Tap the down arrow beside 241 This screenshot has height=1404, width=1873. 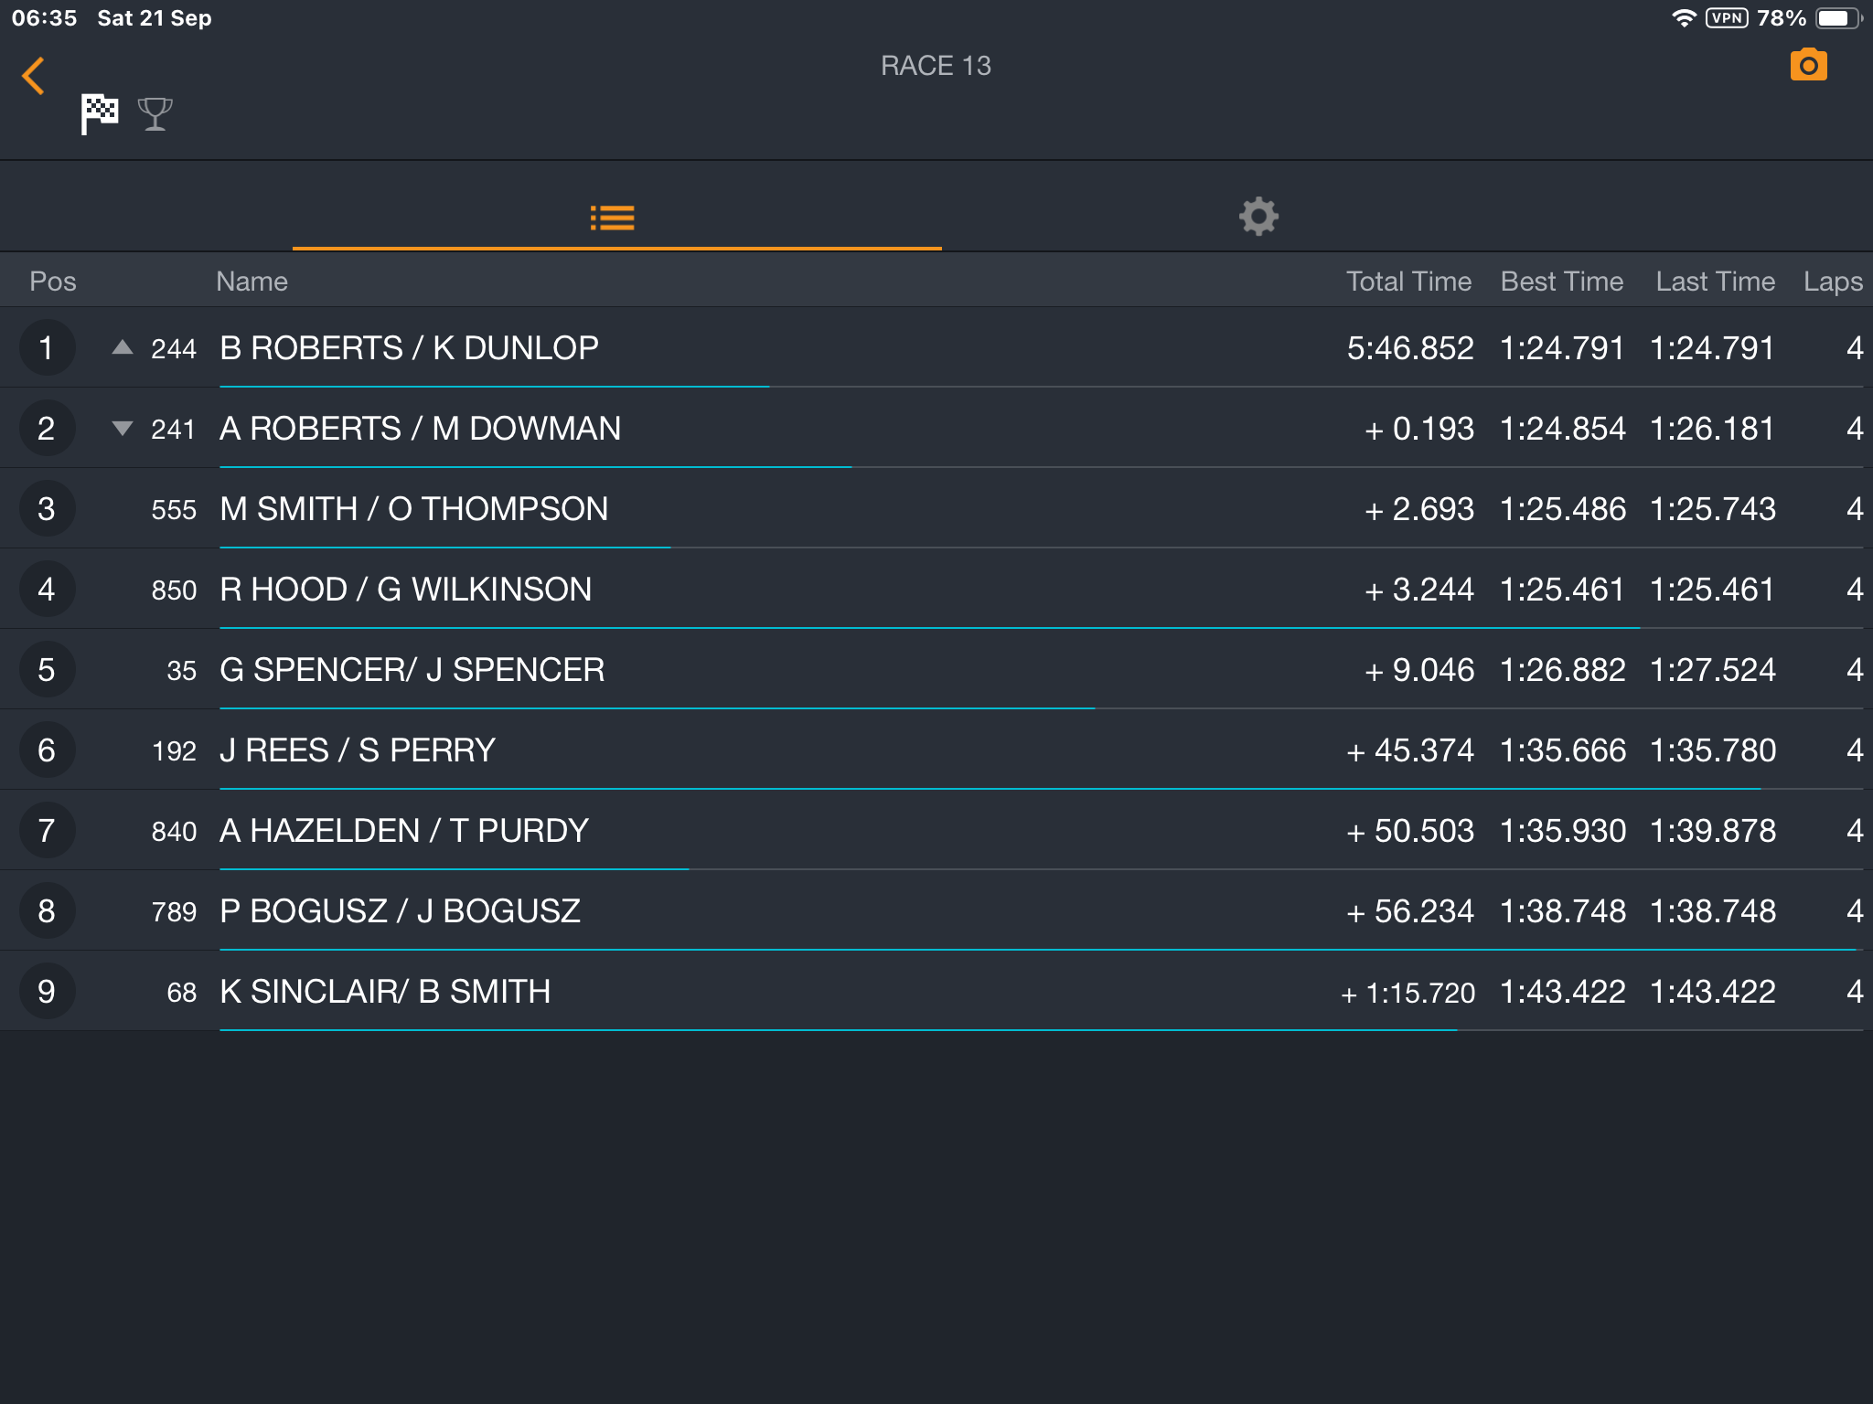tap(123, 428)
